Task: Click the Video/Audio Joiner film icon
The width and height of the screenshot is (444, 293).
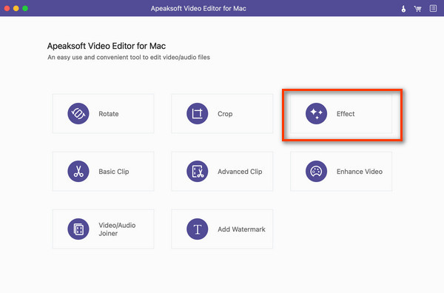Action: tap(78, 229)
